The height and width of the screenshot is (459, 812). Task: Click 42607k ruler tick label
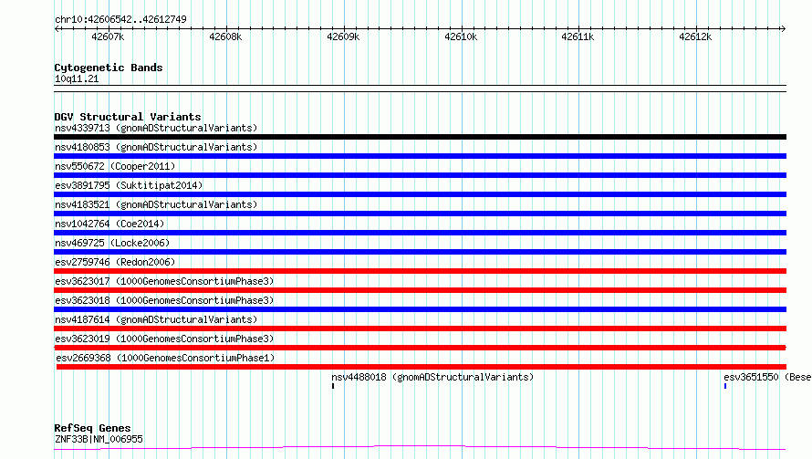108,37
